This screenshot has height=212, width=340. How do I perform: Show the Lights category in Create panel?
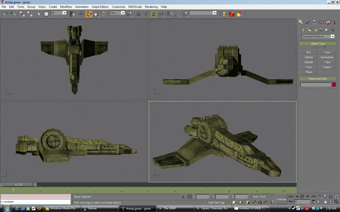315,30
